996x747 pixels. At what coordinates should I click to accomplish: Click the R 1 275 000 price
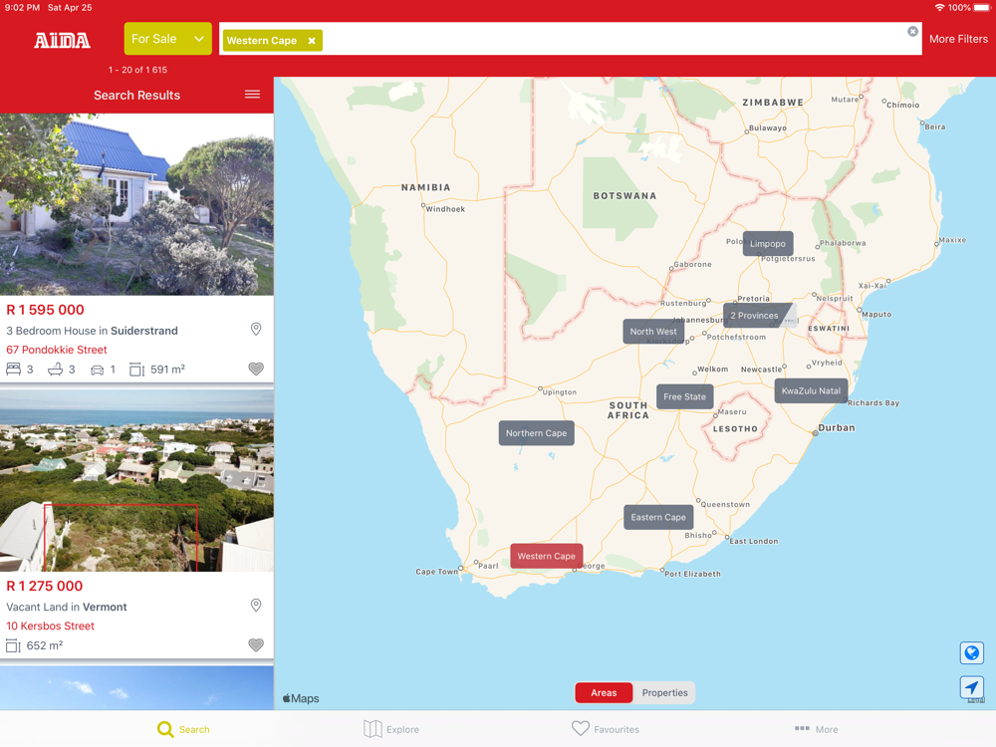pos(45,587)
